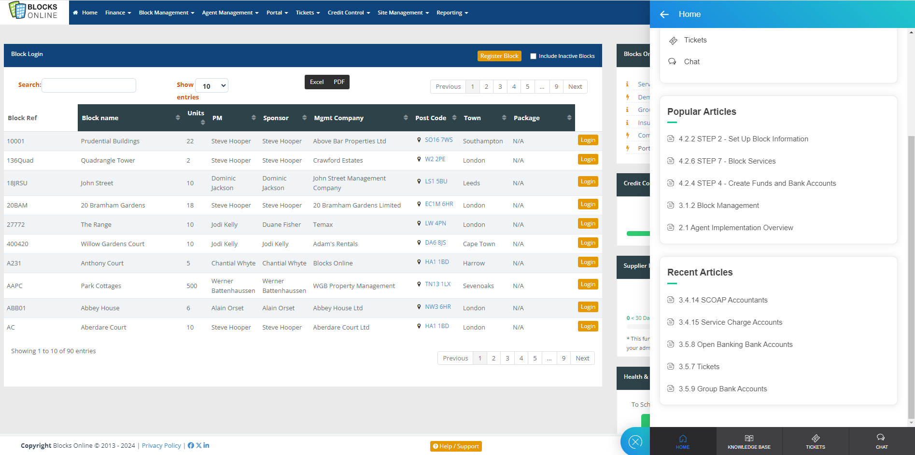Viewport: 915px width, 455px height.
Task: Open article 3.1.2 Block Management
Action: tap(718, 206)
